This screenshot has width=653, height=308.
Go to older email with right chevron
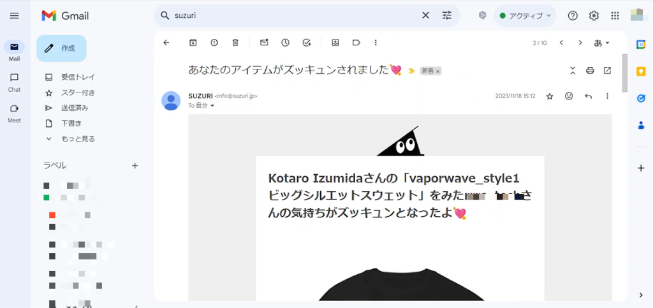(580, 43)
